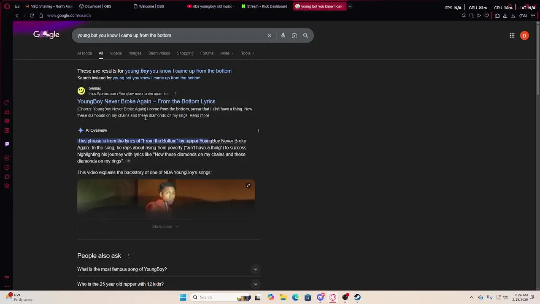Search by image using Google Lens
This screenshot has width=540, height=304.
[x=294, y=35]
